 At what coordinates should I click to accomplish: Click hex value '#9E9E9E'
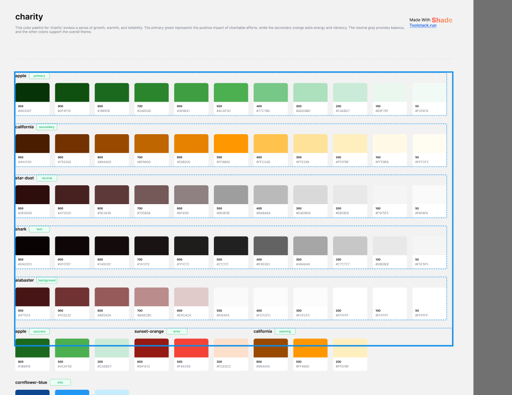(223, 213)
